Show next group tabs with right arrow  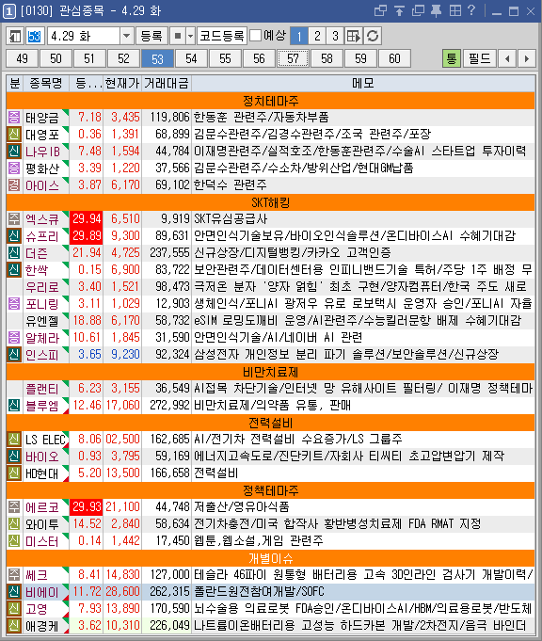click(x=526, y=59)
